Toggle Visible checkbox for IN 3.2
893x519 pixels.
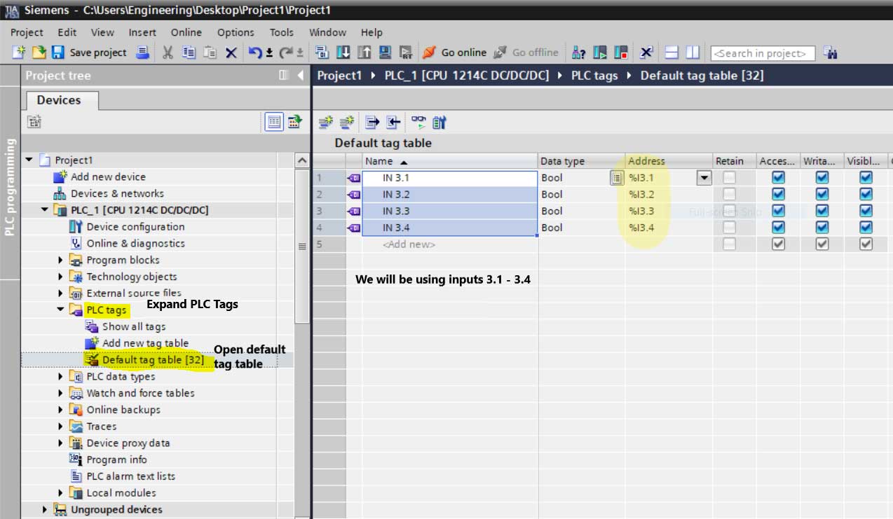pos(866,194)
